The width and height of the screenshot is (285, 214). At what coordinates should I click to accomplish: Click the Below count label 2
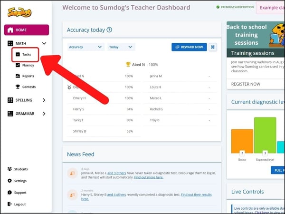(x=242, y=153)
